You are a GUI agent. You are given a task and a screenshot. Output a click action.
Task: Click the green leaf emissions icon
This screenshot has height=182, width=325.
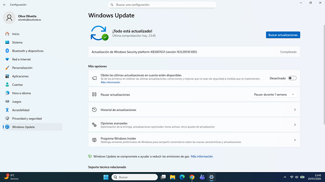(x=90, y=156)
